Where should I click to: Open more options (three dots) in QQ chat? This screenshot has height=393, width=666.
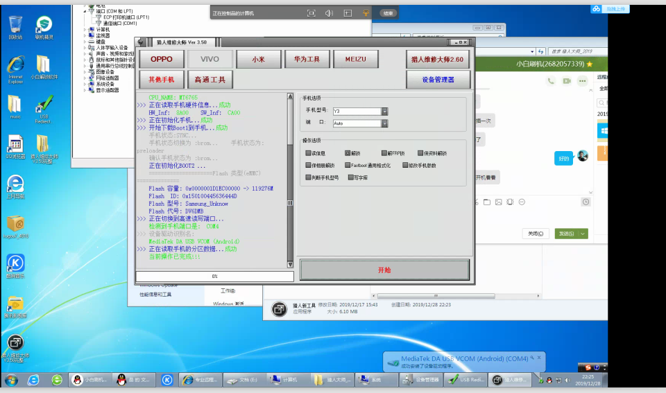pos(582,80)
